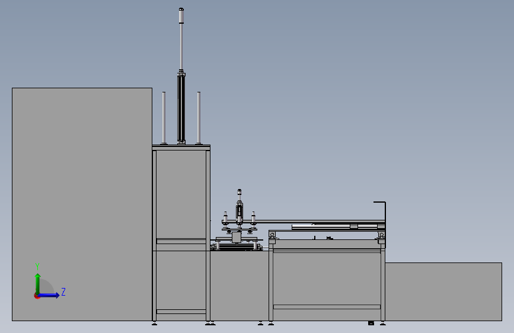
Task: Select the horizontal white slide rail over the table
Action: (x=334, y=226)
